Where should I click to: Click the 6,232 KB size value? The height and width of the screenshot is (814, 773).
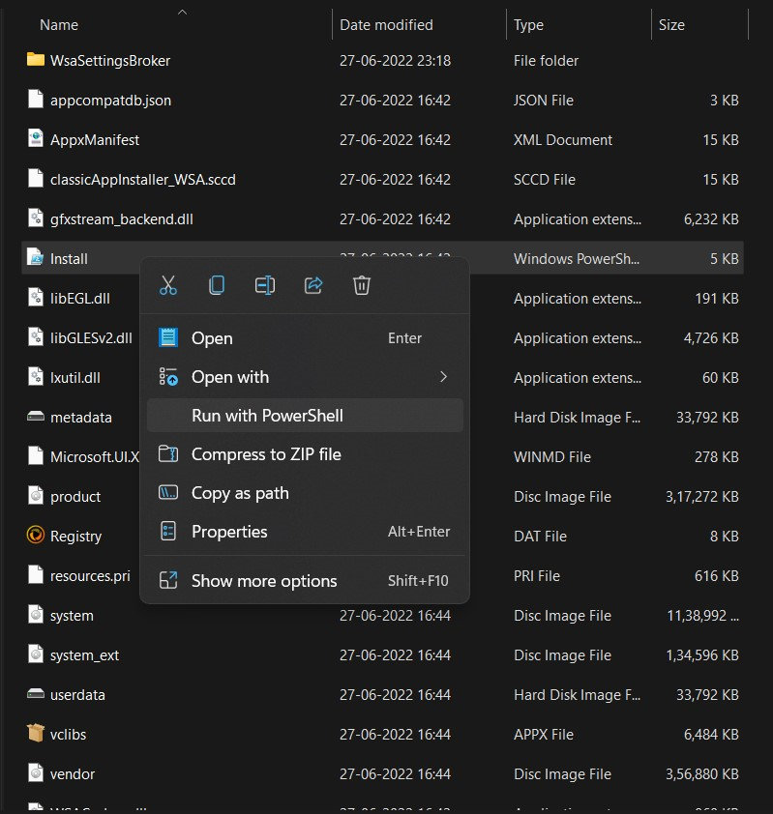(711, 219)
